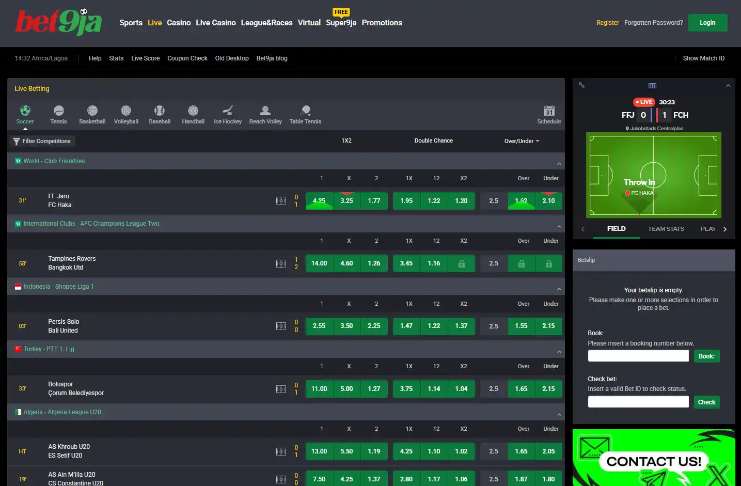Click the green Login button
The image size is (741, 486).
tap(707, 23)
